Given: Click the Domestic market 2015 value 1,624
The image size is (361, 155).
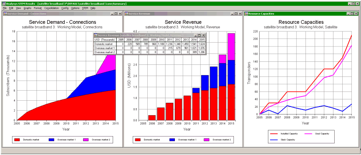Looking at the screenshot, I should click(x=202, y=44).
